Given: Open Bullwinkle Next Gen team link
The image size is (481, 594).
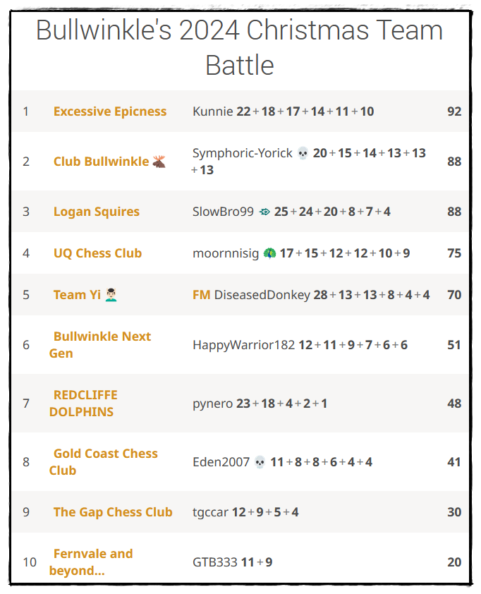Looking at the screenshot, I should (x=100, y=345).
